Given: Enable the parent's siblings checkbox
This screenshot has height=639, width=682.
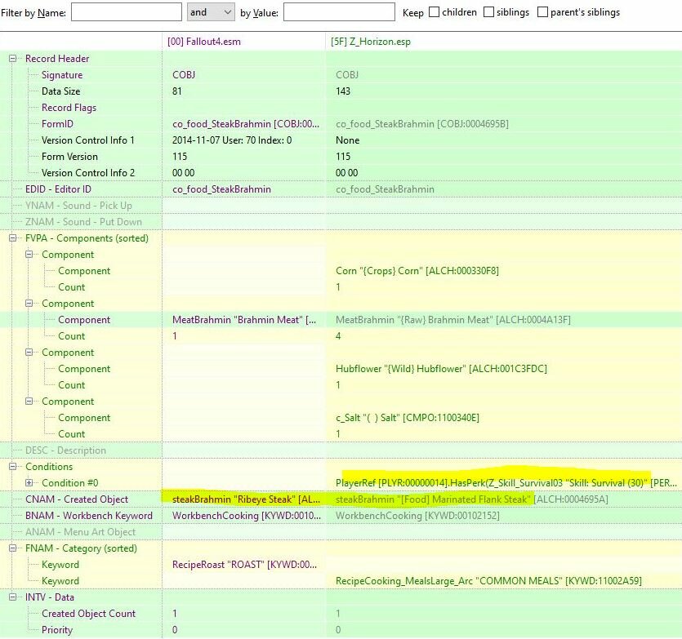Looking at the screenshot, I should (542, 12).
